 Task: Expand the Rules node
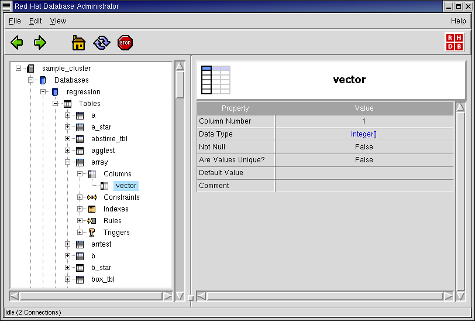[x=80, y=221]
